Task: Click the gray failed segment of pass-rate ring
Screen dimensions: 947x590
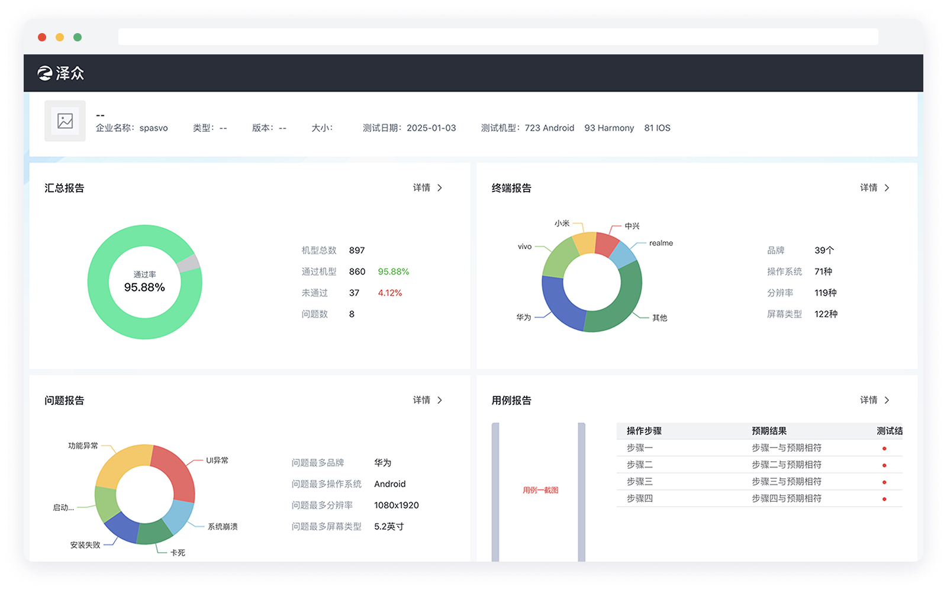Action: pyautogui.click(x=189, y=262)
